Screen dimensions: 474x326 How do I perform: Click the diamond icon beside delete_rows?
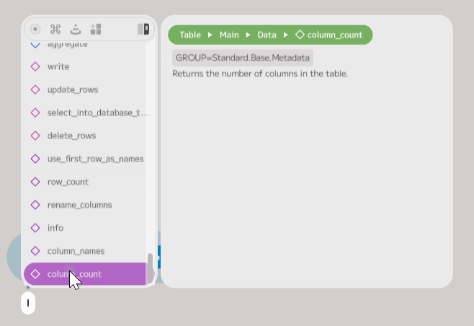[35, 136]
